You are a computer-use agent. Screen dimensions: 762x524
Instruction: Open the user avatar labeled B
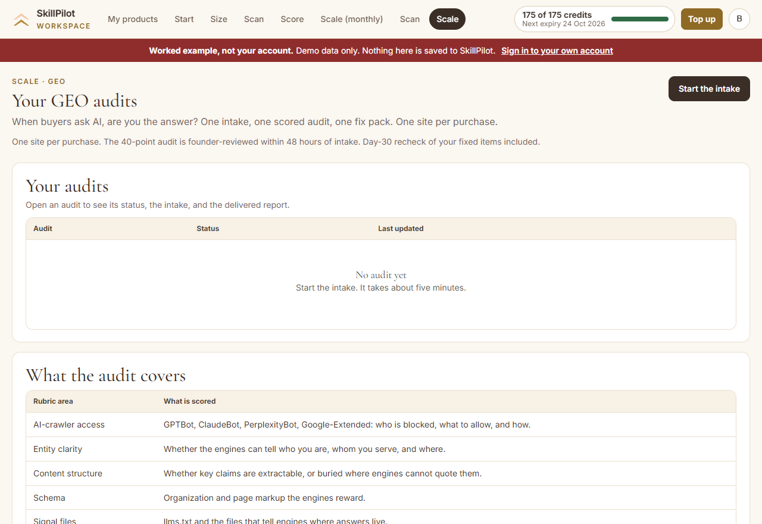739,19
